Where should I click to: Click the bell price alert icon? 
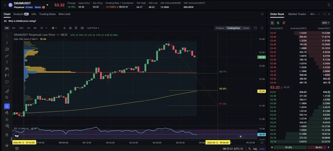[x=262, y=14]
